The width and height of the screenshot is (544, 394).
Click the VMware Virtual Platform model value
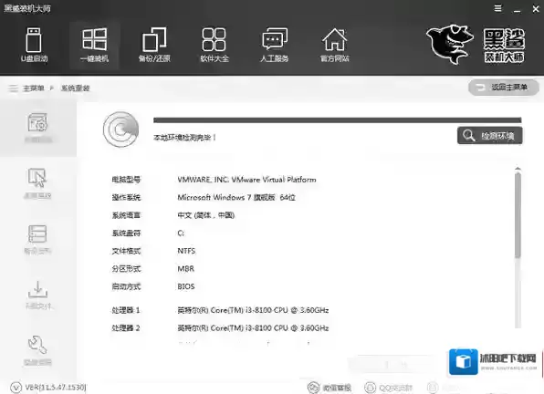pos(246,180)
